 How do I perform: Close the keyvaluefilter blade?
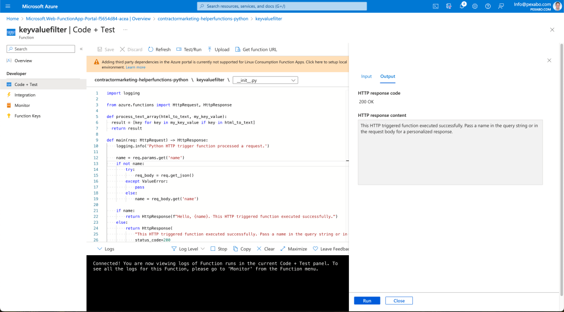[552, 30]
